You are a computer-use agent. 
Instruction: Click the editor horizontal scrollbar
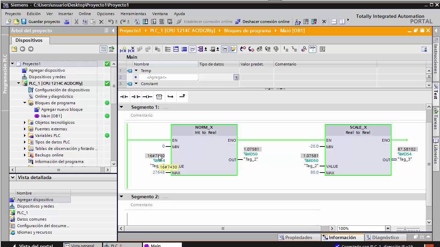223,228
